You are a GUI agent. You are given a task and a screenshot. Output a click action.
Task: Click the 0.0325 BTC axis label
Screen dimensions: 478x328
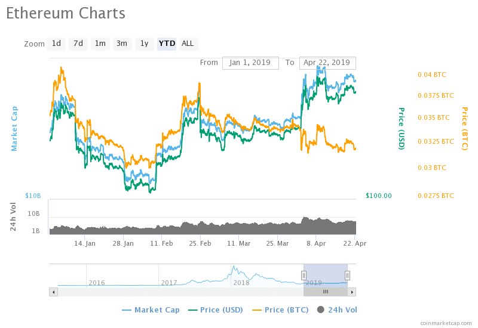click(x=436, y=141)
